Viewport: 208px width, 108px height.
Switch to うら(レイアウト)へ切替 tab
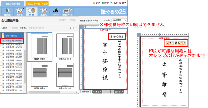(37, 4)
